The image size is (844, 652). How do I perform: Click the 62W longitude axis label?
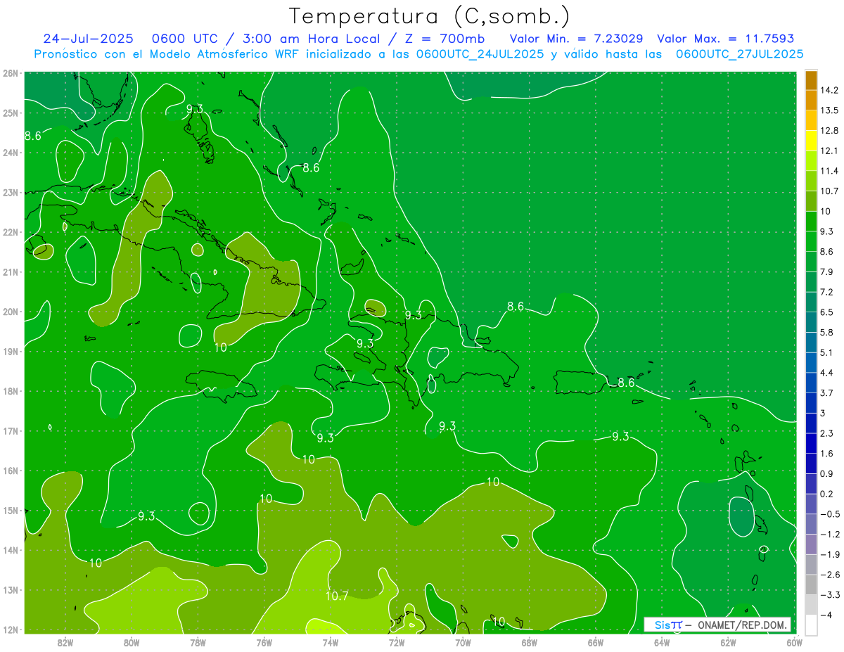[728, 642]
